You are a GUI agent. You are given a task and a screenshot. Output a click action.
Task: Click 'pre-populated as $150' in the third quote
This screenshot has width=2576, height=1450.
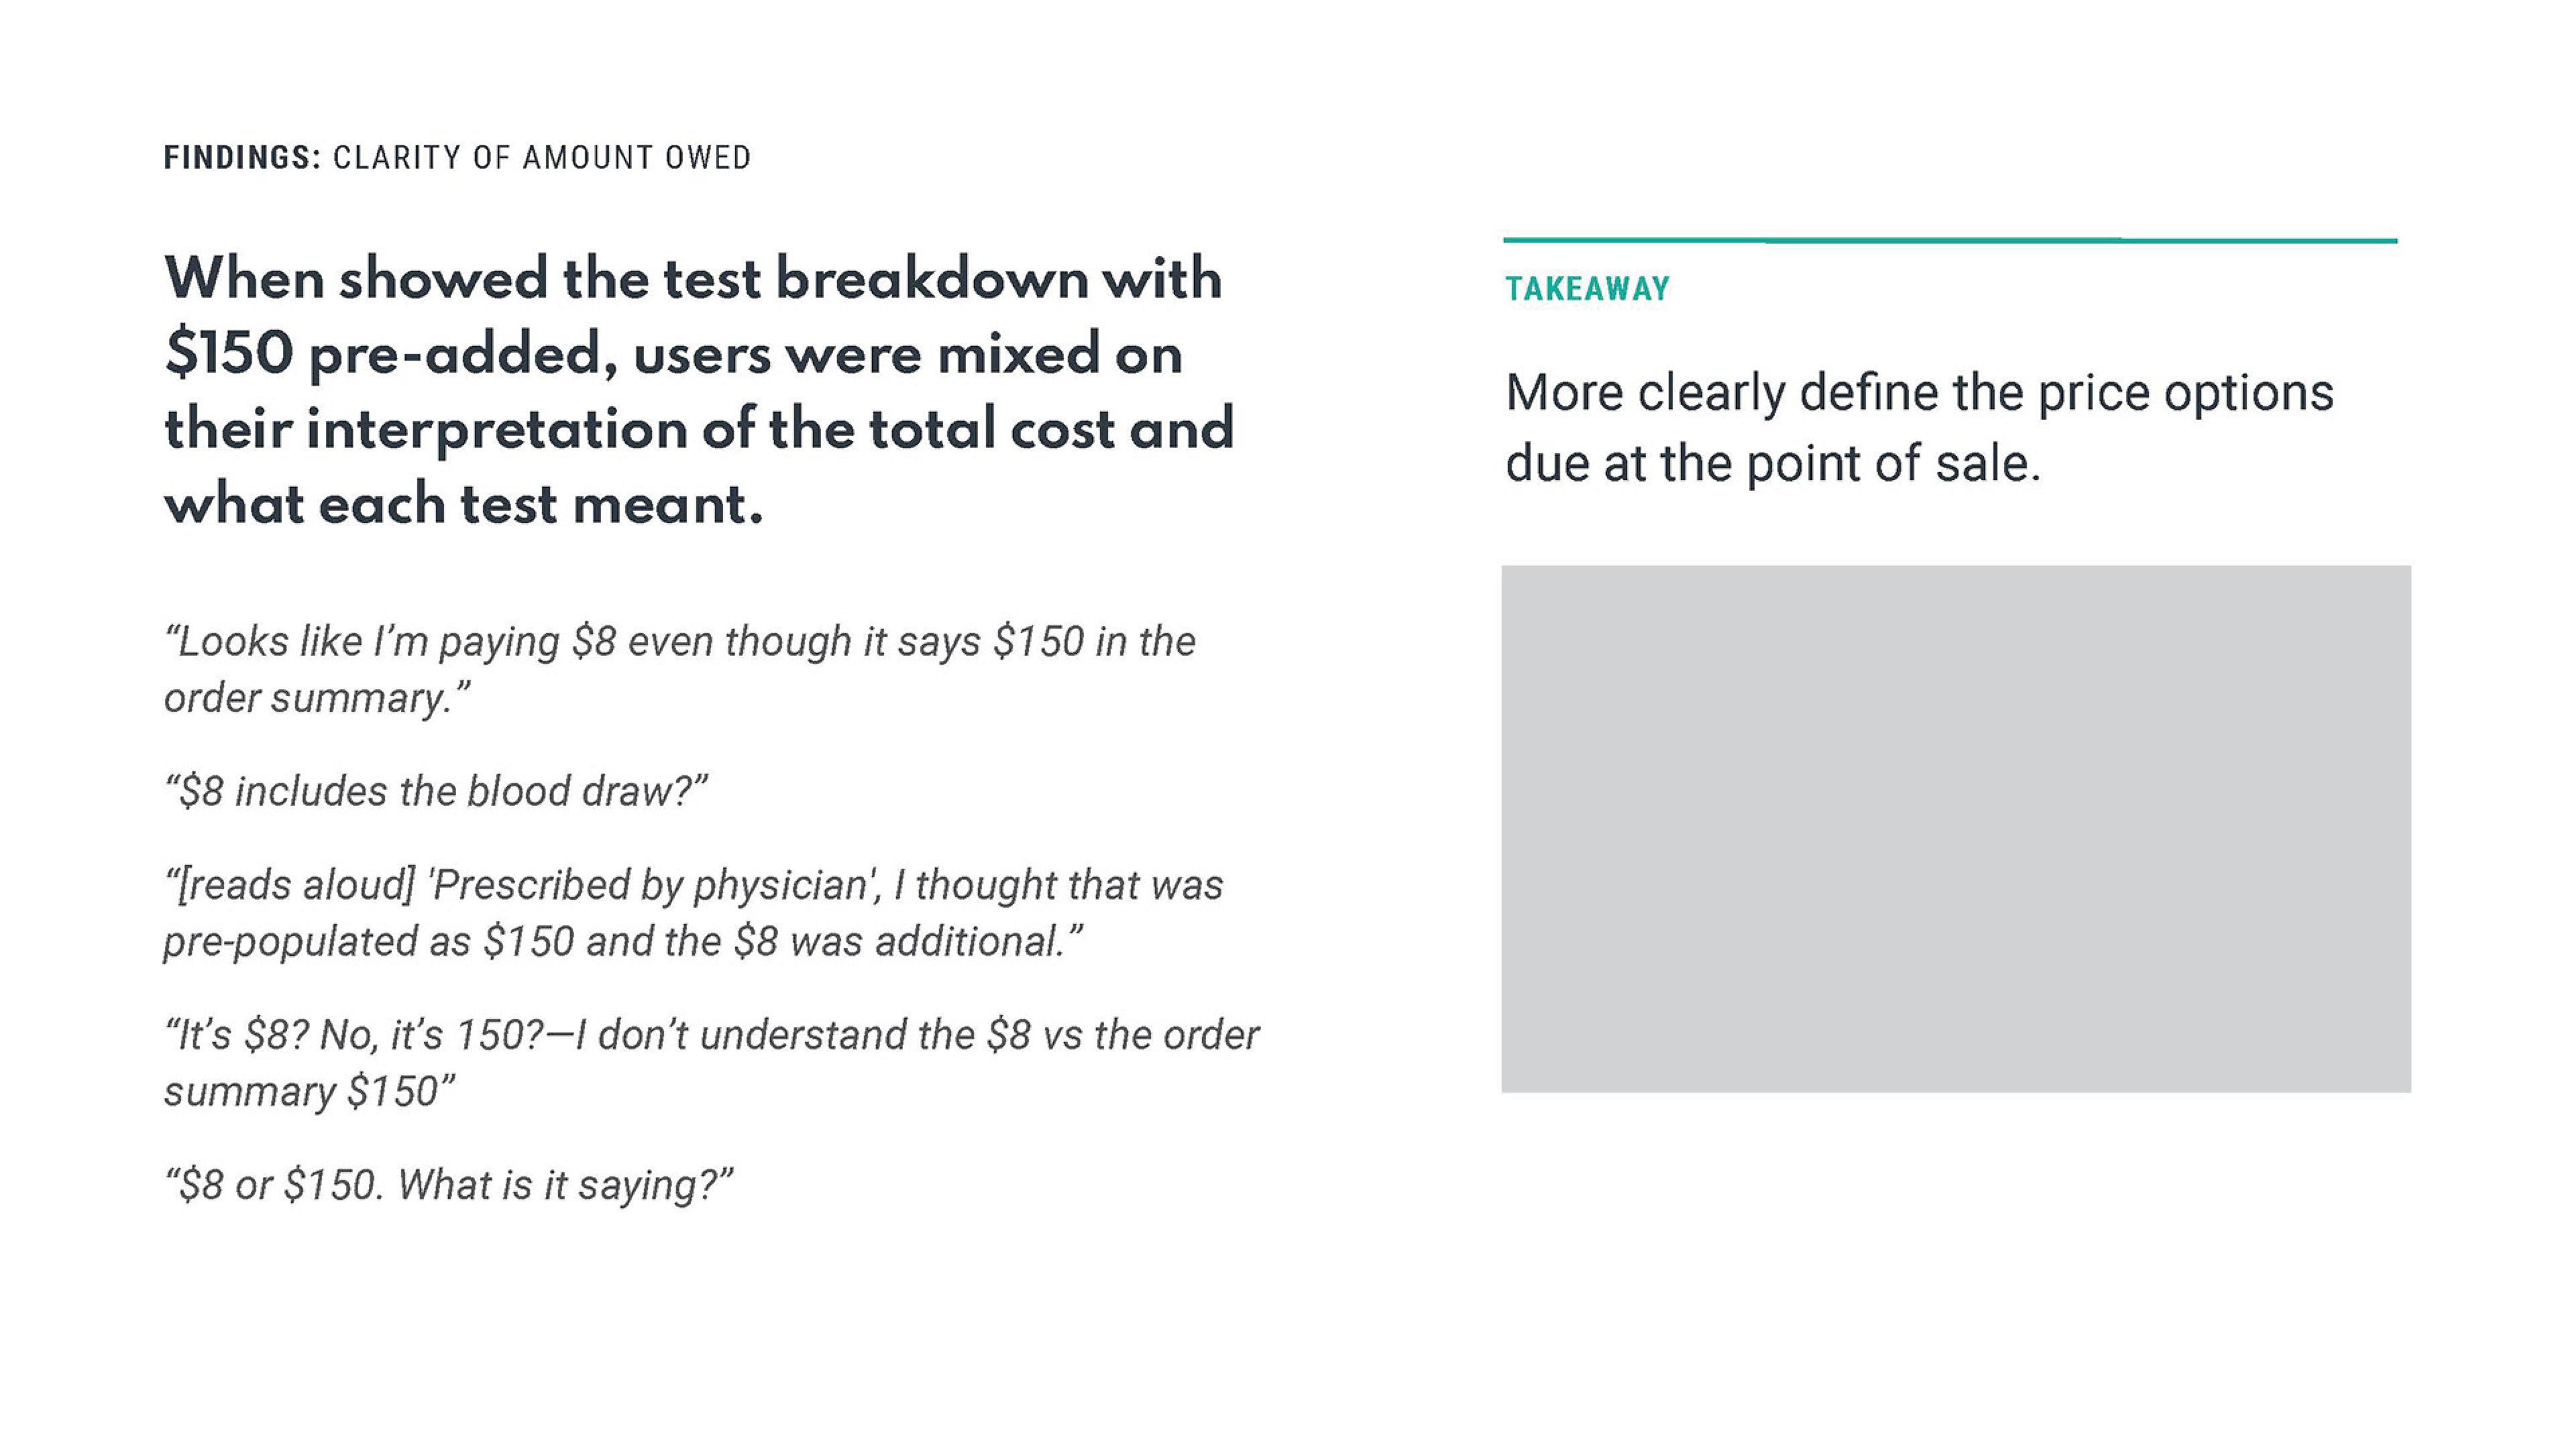click(x=369, y=942)
